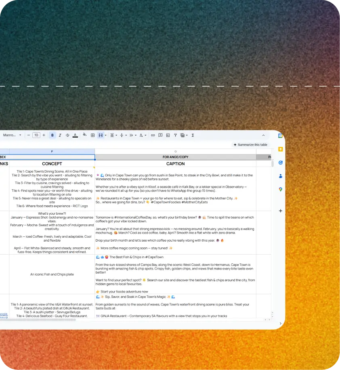Viewport: 340px width, 370px height.
Task: Open Google Maps in the side panel
Action: (x=280, y=189)
